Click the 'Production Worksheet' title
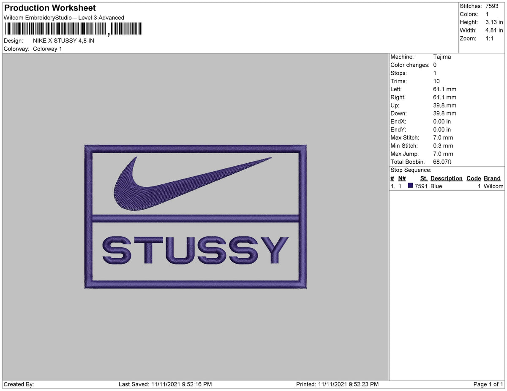The width and height of the screenshot is (507, 391). pyautogui.click(x=50, y=8)
